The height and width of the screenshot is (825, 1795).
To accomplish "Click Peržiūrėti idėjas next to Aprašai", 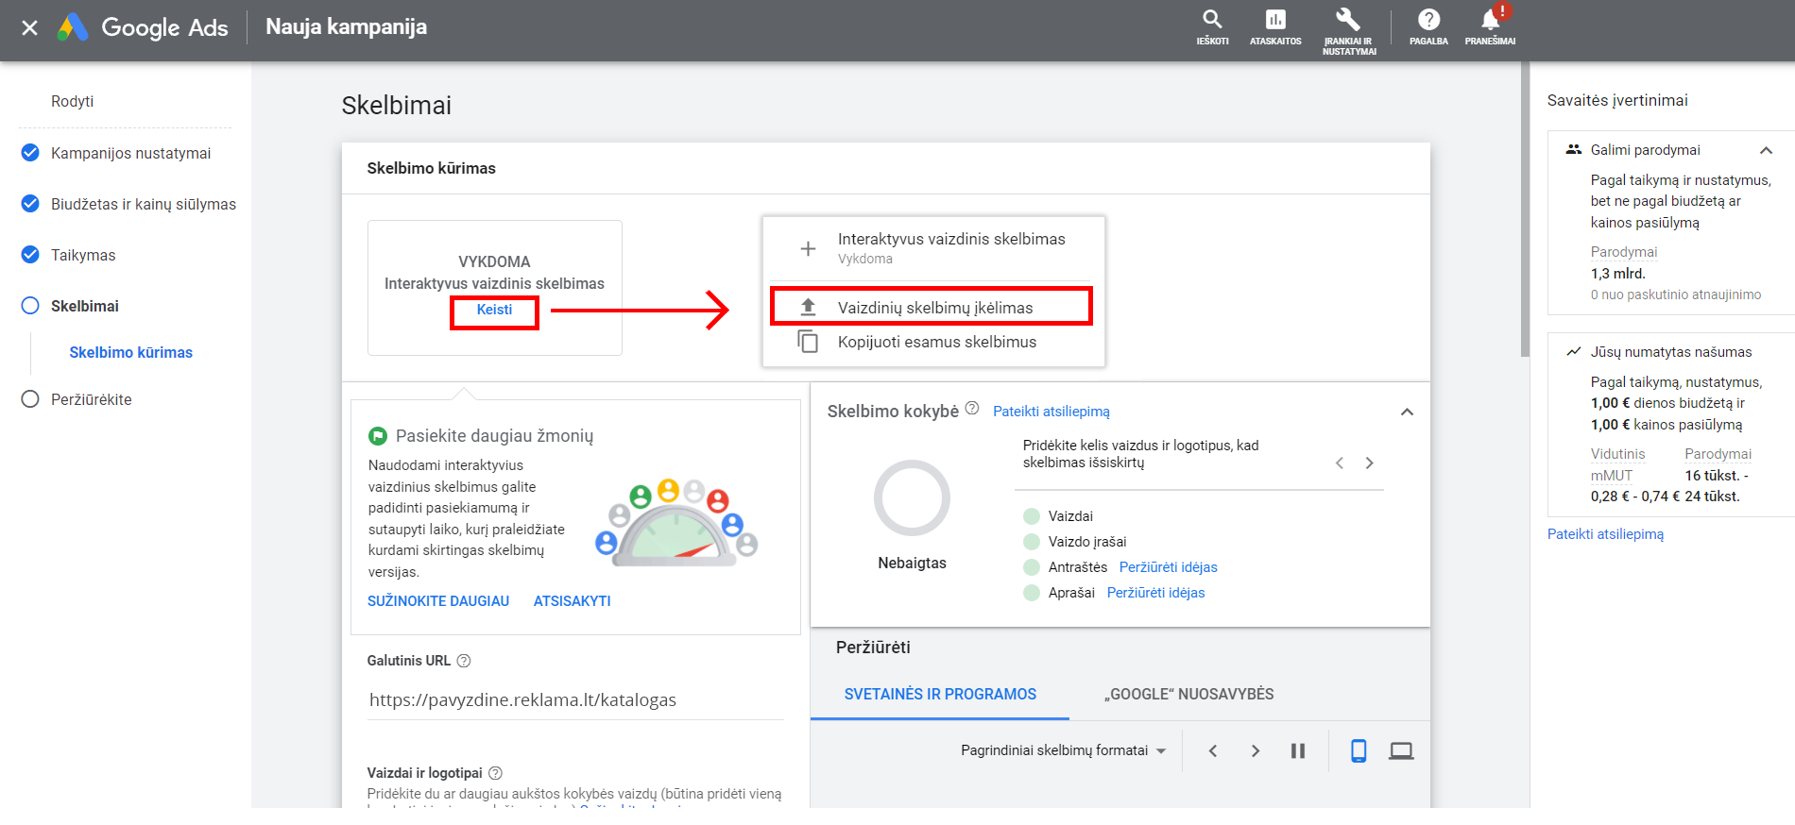I will 1156,593.
